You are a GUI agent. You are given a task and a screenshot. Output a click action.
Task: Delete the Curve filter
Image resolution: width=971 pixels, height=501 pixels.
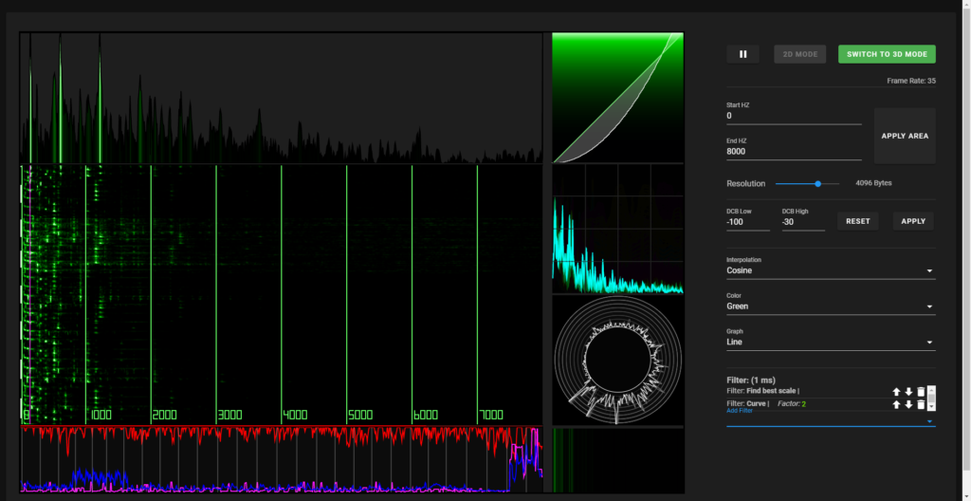click(921, 404)
